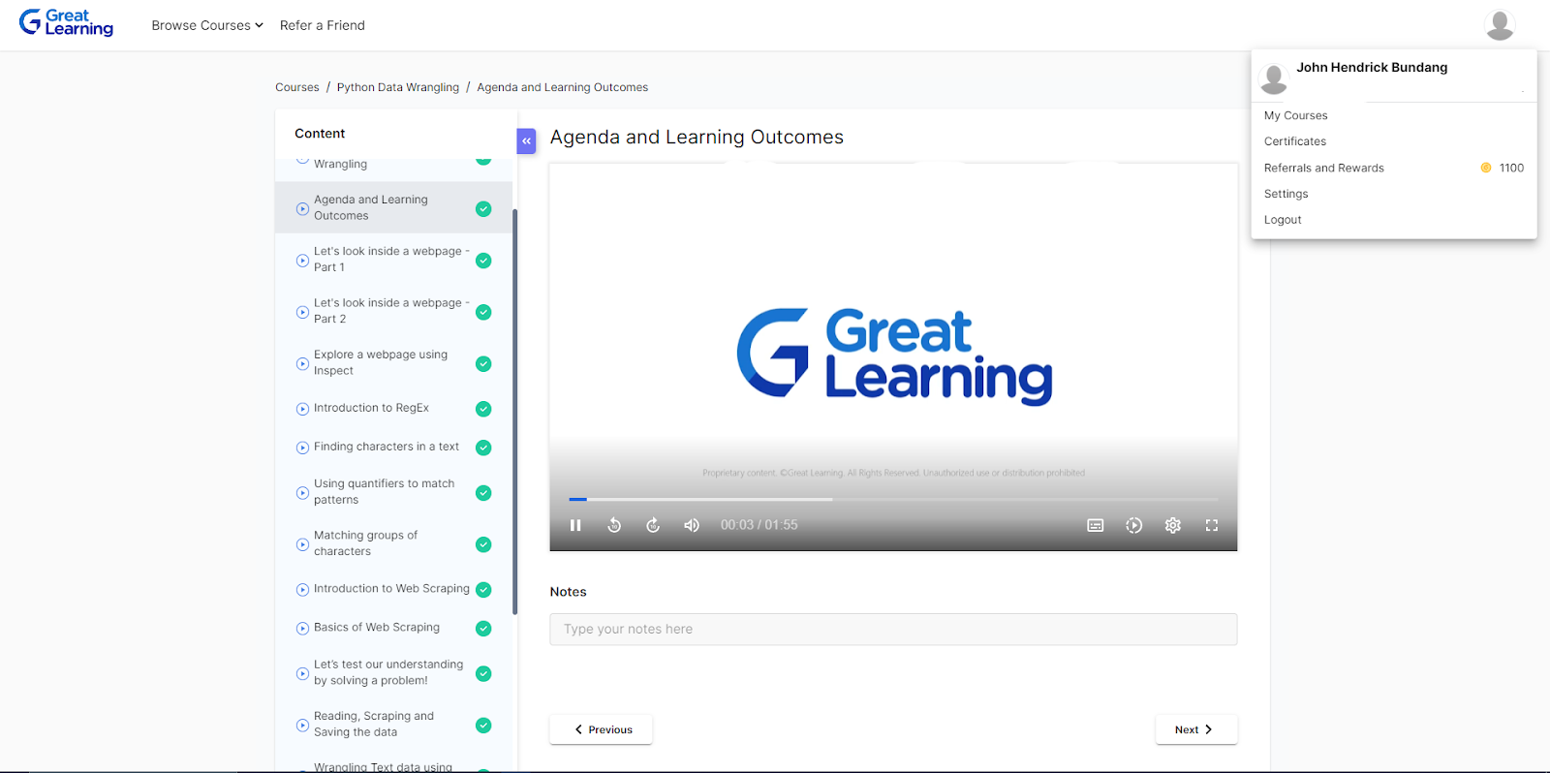Viewport: 1550px width, 773px height.
Task: Enter fullscreen video mode
Action: (x=1212, y=525)
